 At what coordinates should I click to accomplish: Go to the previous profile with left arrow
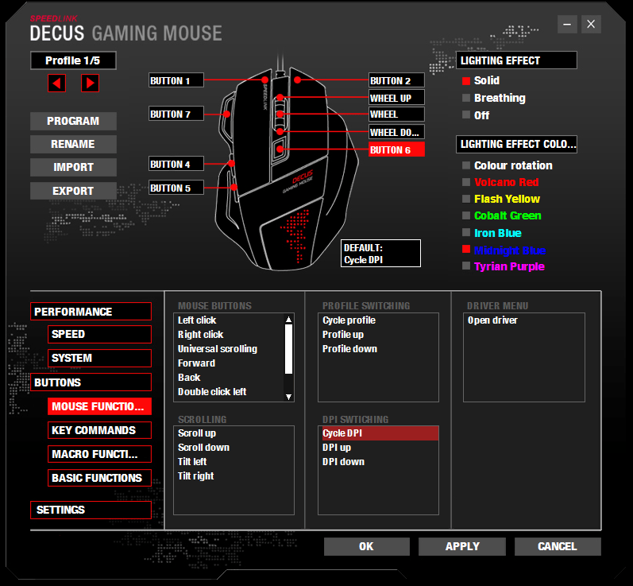tap(56, 83)
